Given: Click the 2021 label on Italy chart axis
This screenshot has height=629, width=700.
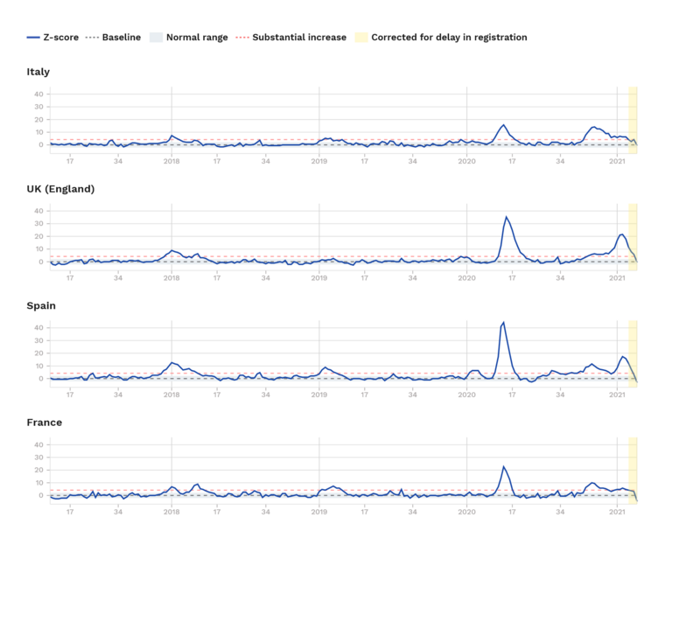Looking at the screenshot, I should pos(618,161).
